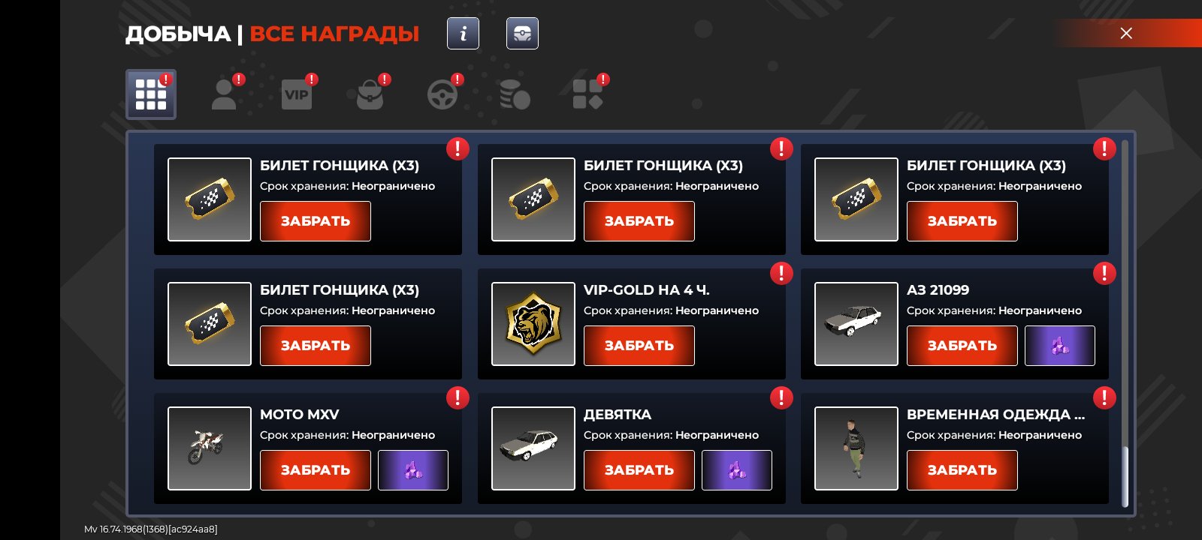Viewport: 1202px width, 540px height.
Task: Exchange АЗ 21099 for purple crystals
Action: point(1060,346)
